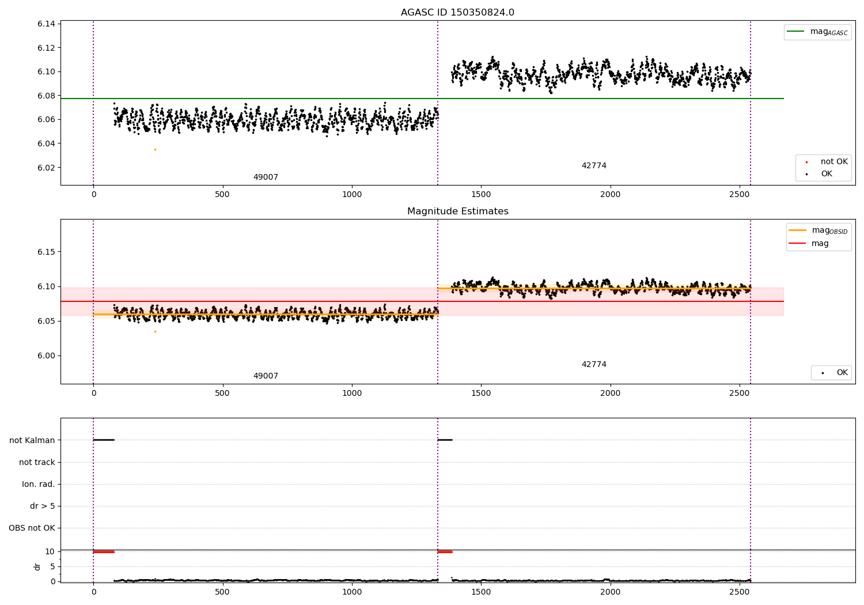Click the 6.06 y-axis tick label
Image resolution: width=864 pixels, height=605 pixels.
click(x=46, y=120)
